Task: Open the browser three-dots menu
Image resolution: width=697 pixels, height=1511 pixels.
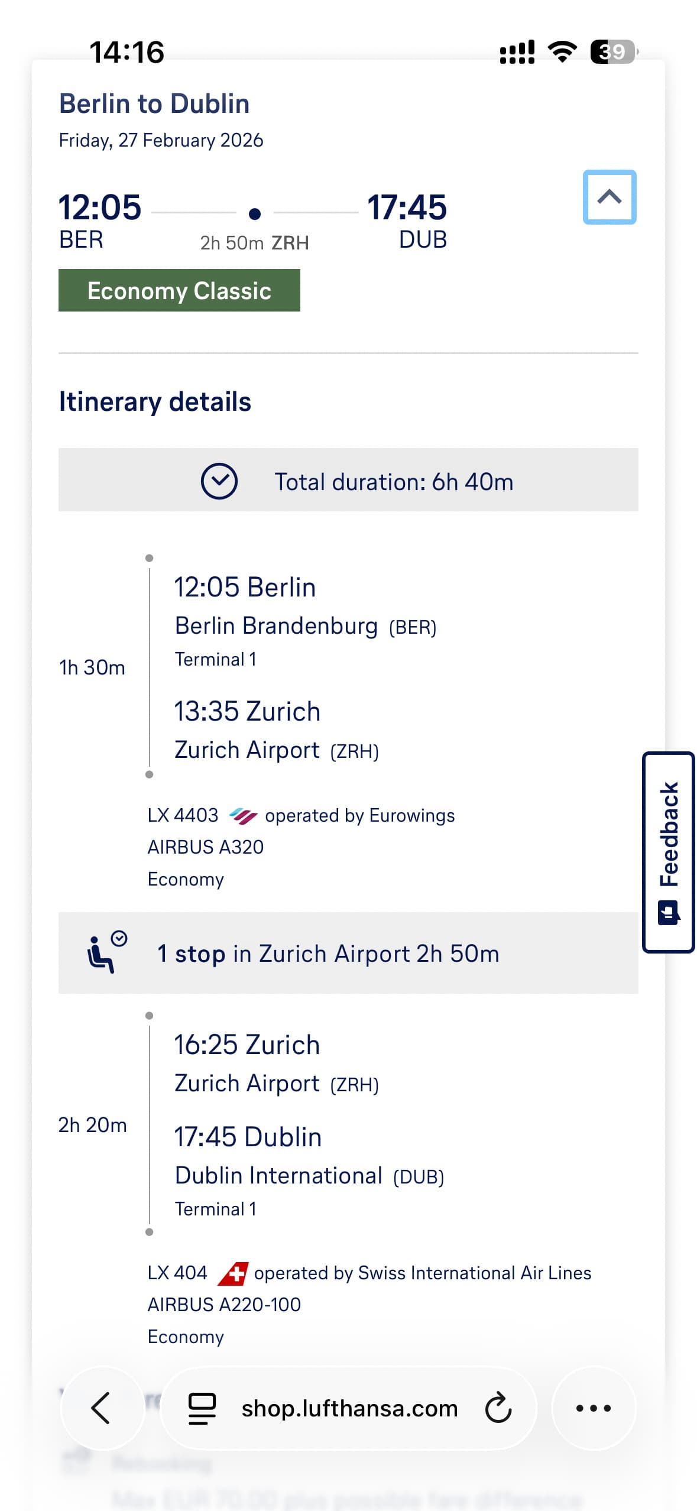Action: [593, 1408]
